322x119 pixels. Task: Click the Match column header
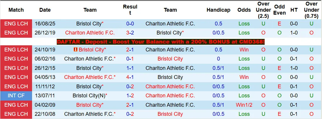click(x=16, y=10)
